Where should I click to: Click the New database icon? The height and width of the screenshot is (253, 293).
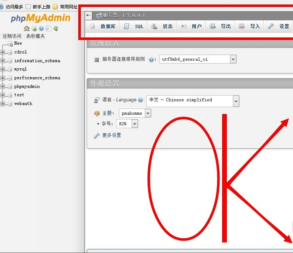point(10,44)
